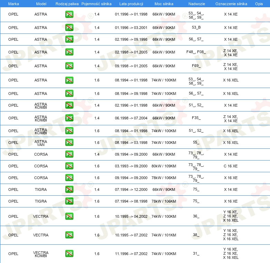Click the Rodzaj paliwa column header
The width and height of the screenshot is (270, 263).
coord(67,4)
